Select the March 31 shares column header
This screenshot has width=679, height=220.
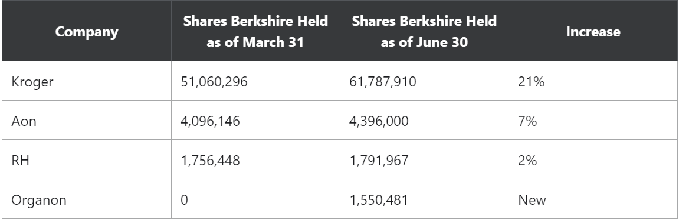pyautogui.click(x=255, y=31)
